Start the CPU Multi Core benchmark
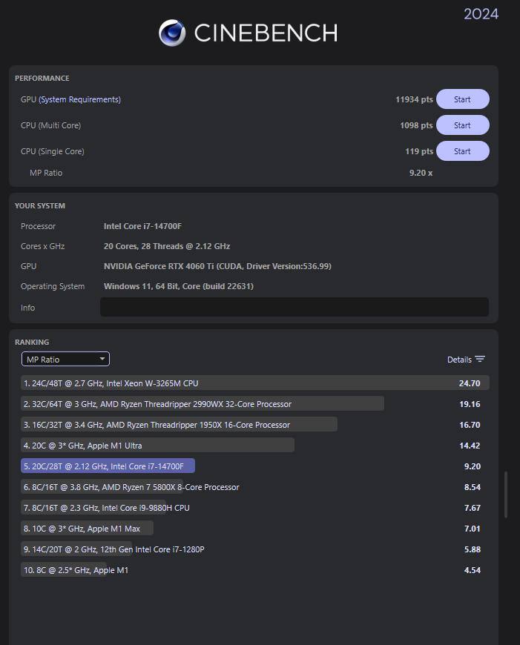 coord(462,125)
